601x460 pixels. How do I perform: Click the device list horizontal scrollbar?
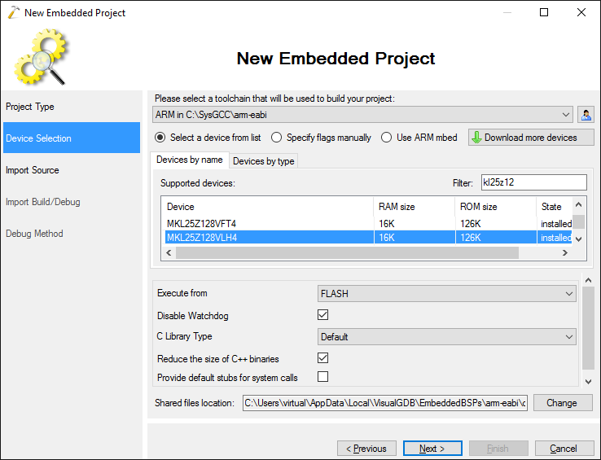(346, 253)
